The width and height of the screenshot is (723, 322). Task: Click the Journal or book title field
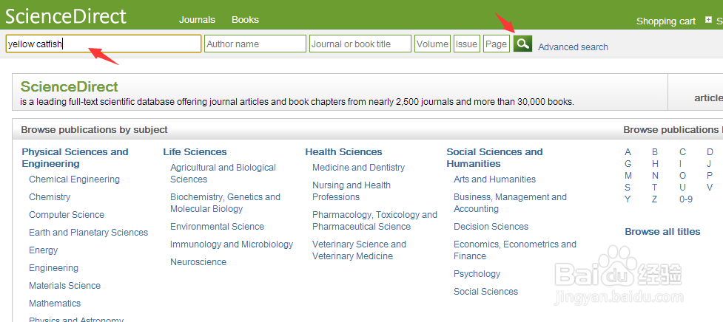pos(360,44)
